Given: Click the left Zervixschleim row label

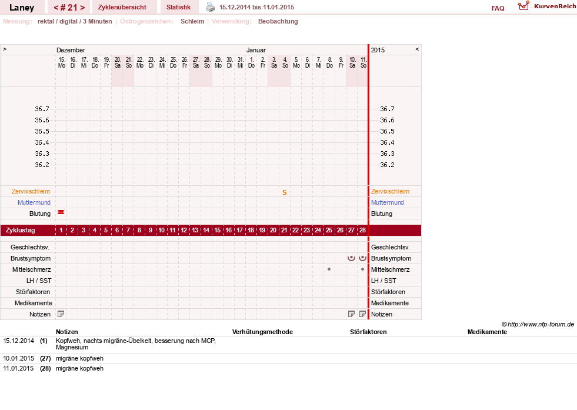Looking at the screenshot, I should (x=31, y=191).
